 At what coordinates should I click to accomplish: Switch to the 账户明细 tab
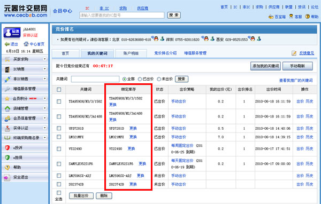point(131,53)
